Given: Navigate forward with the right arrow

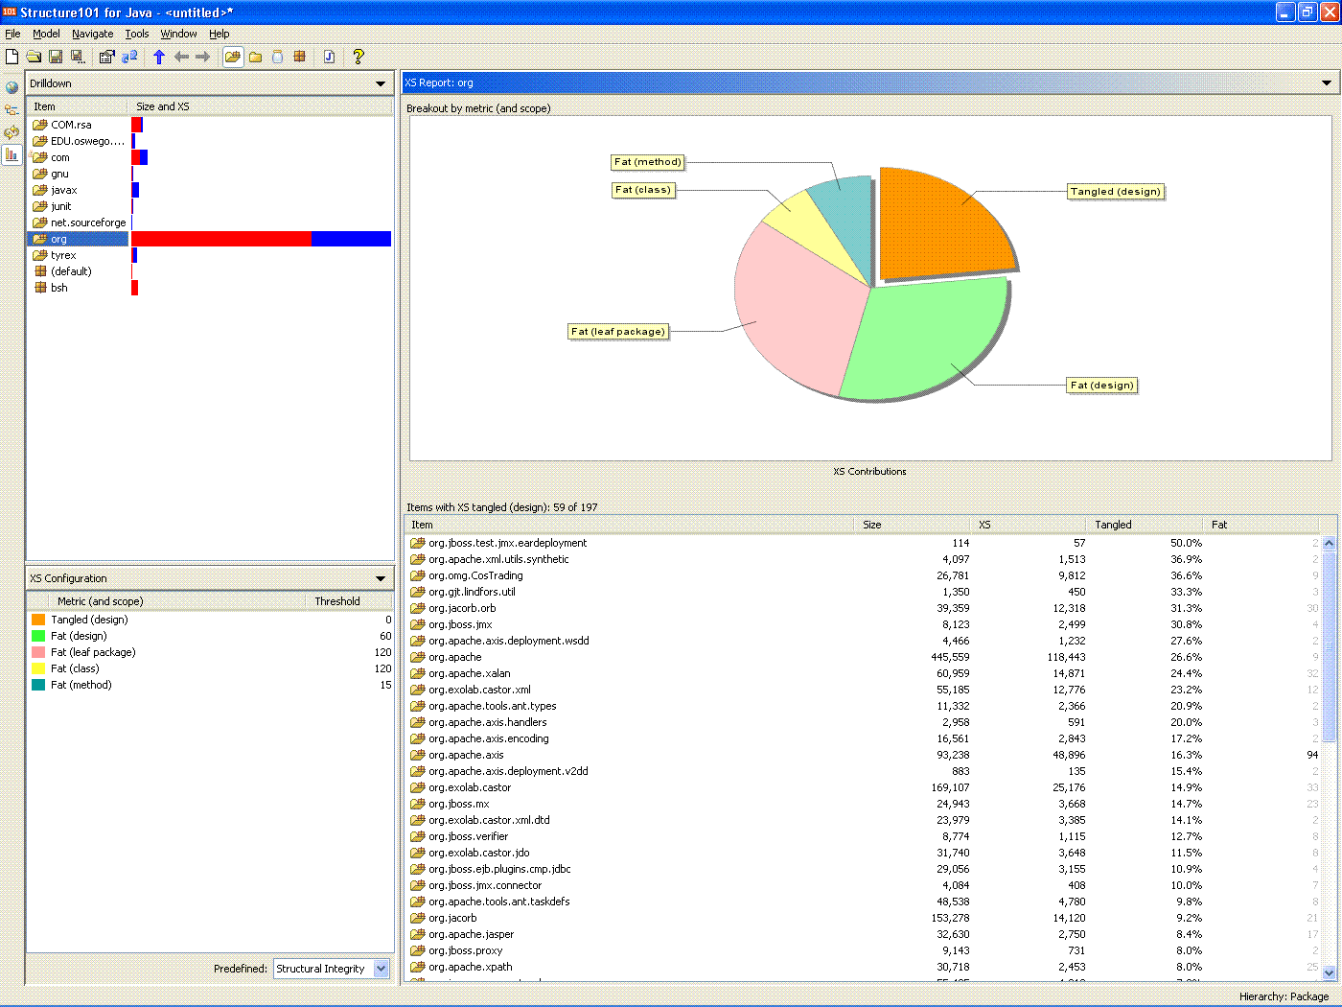Looking at the screenshot, I should [x=203, y=57].
